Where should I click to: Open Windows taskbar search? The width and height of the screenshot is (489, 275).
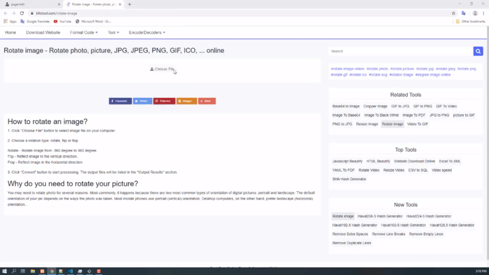point(13,271)
